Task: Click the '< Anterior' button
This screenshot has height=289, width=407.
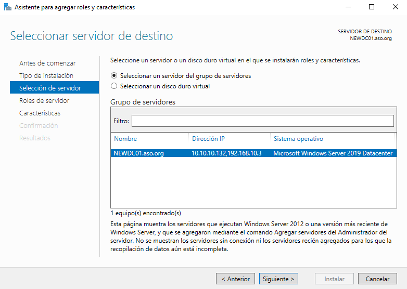Action: click(236, 279)
